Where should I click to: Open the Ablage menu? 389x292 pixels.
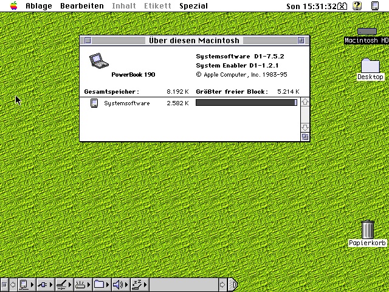pyautogui.click(x=39, y=5)
